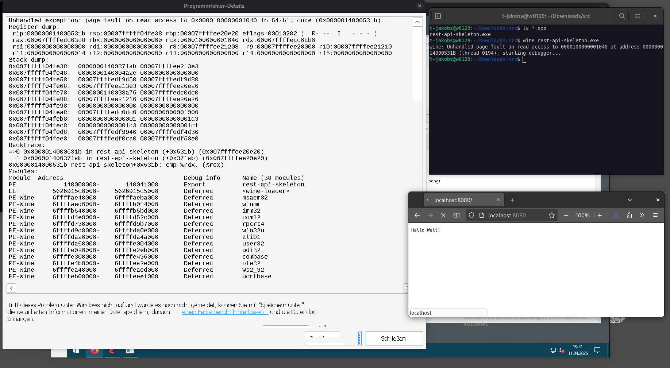Click the 'localhost' status text in browser

point(420,313)
